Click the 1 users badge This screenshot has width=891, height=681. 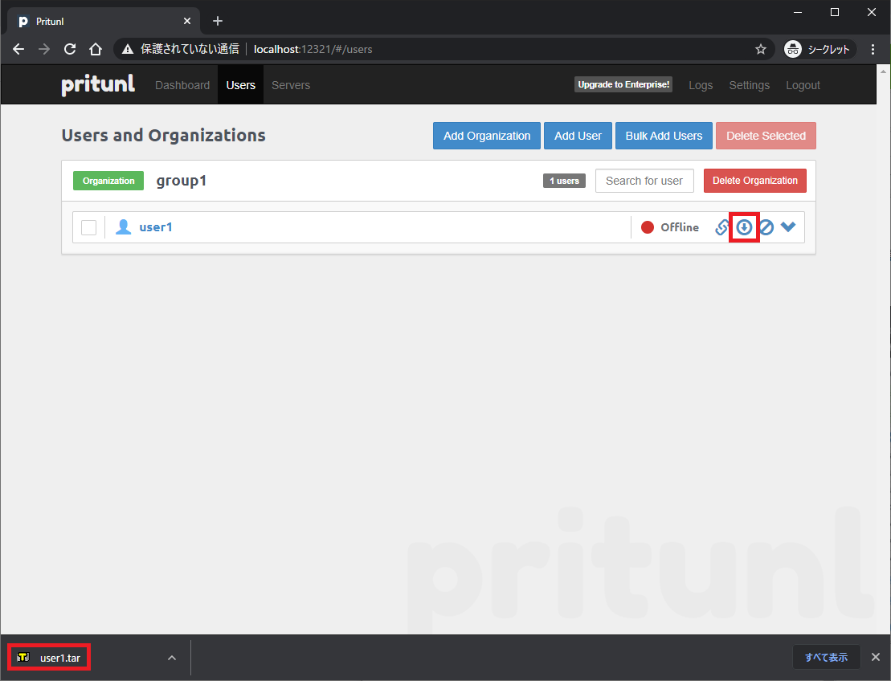point(564,181)
